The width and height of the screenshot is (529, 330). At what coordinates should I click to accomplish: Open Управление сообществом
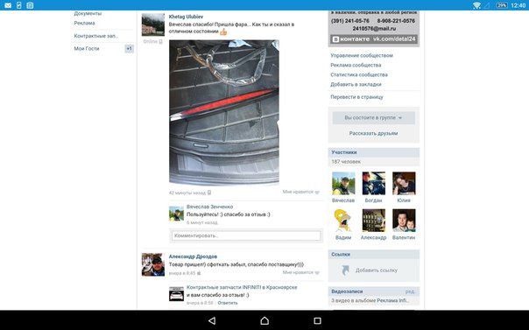click(x=362, y=55)
